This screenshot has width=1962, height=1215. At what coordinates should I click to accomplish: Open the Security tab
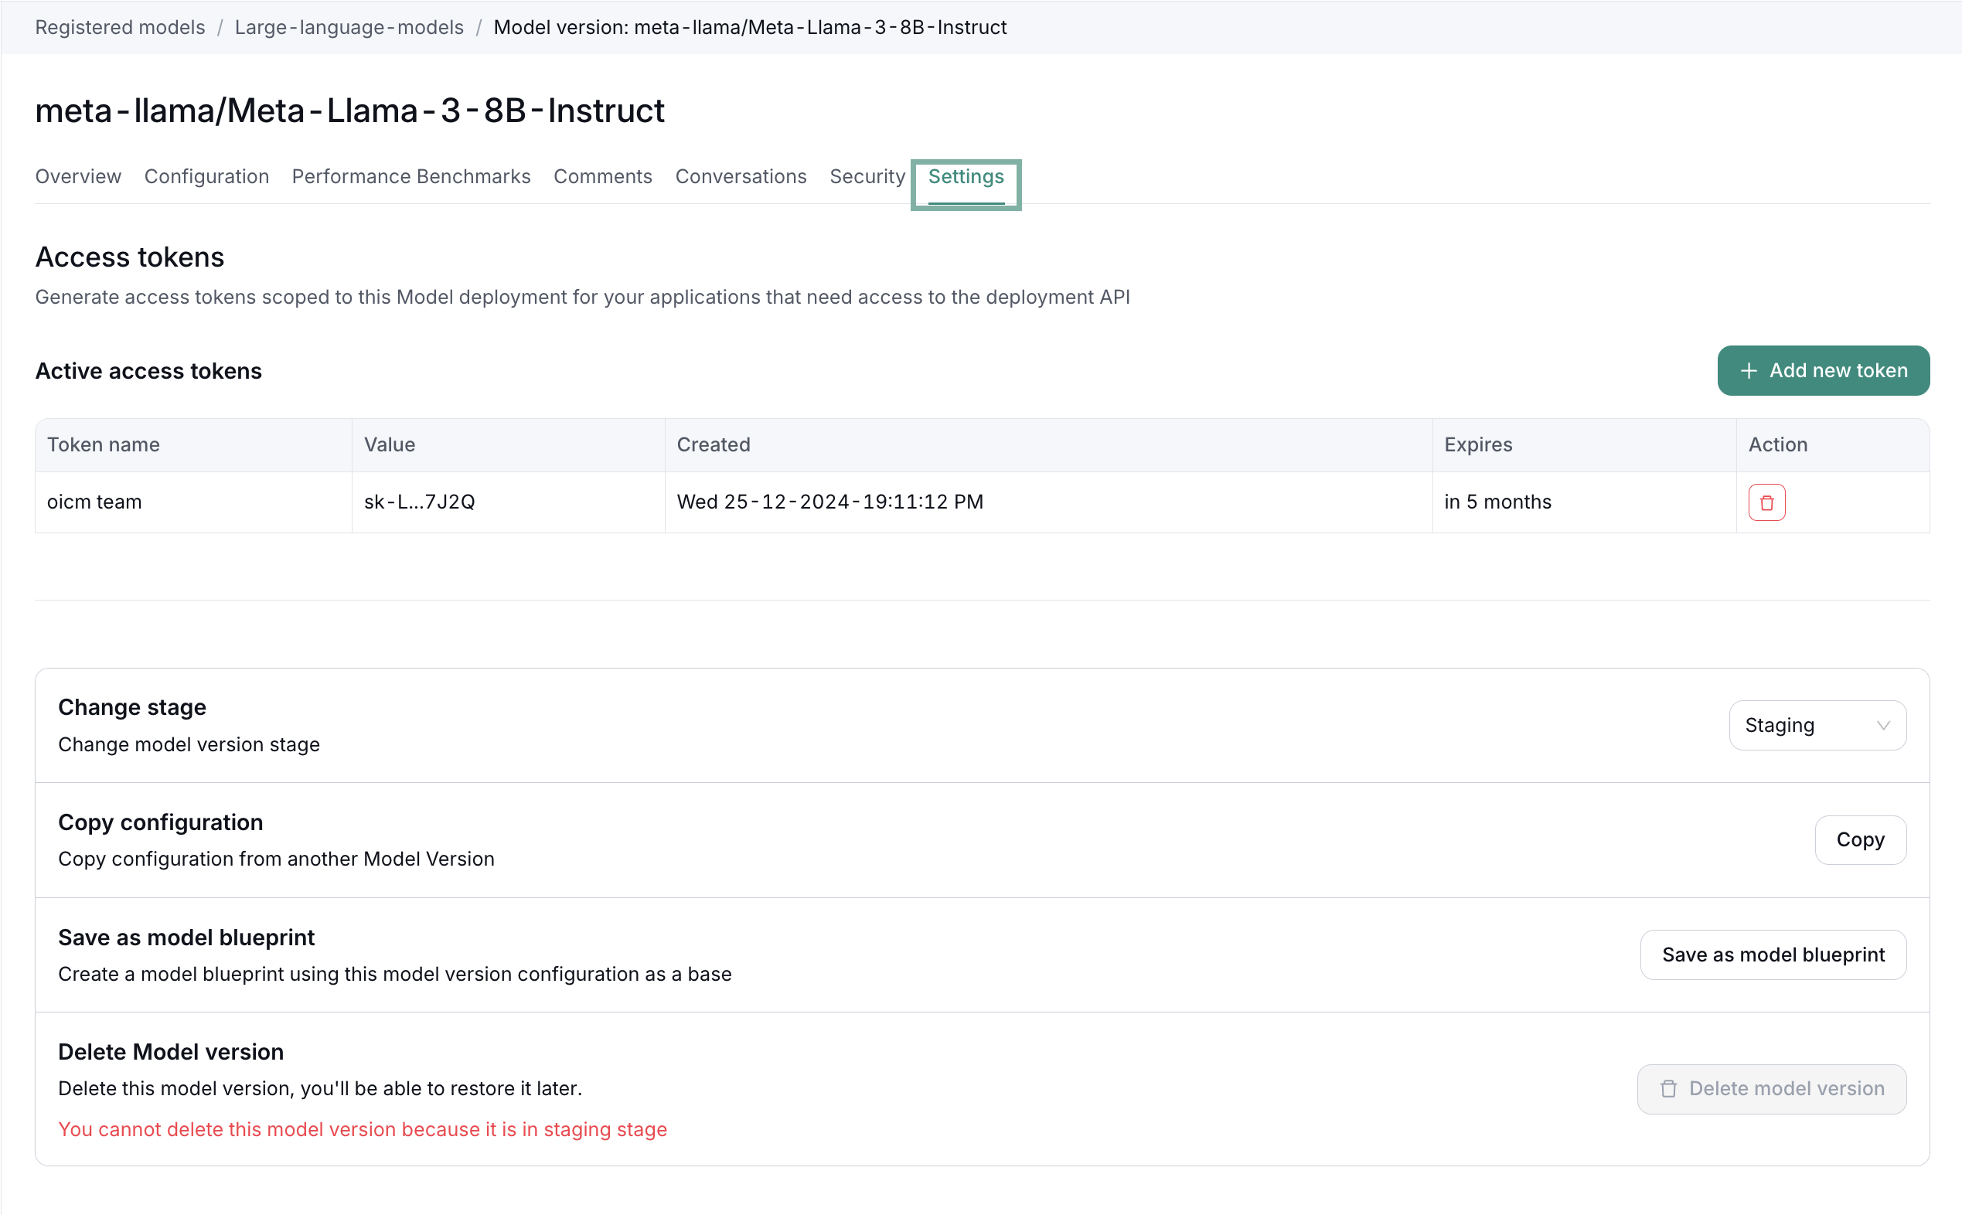867,176
